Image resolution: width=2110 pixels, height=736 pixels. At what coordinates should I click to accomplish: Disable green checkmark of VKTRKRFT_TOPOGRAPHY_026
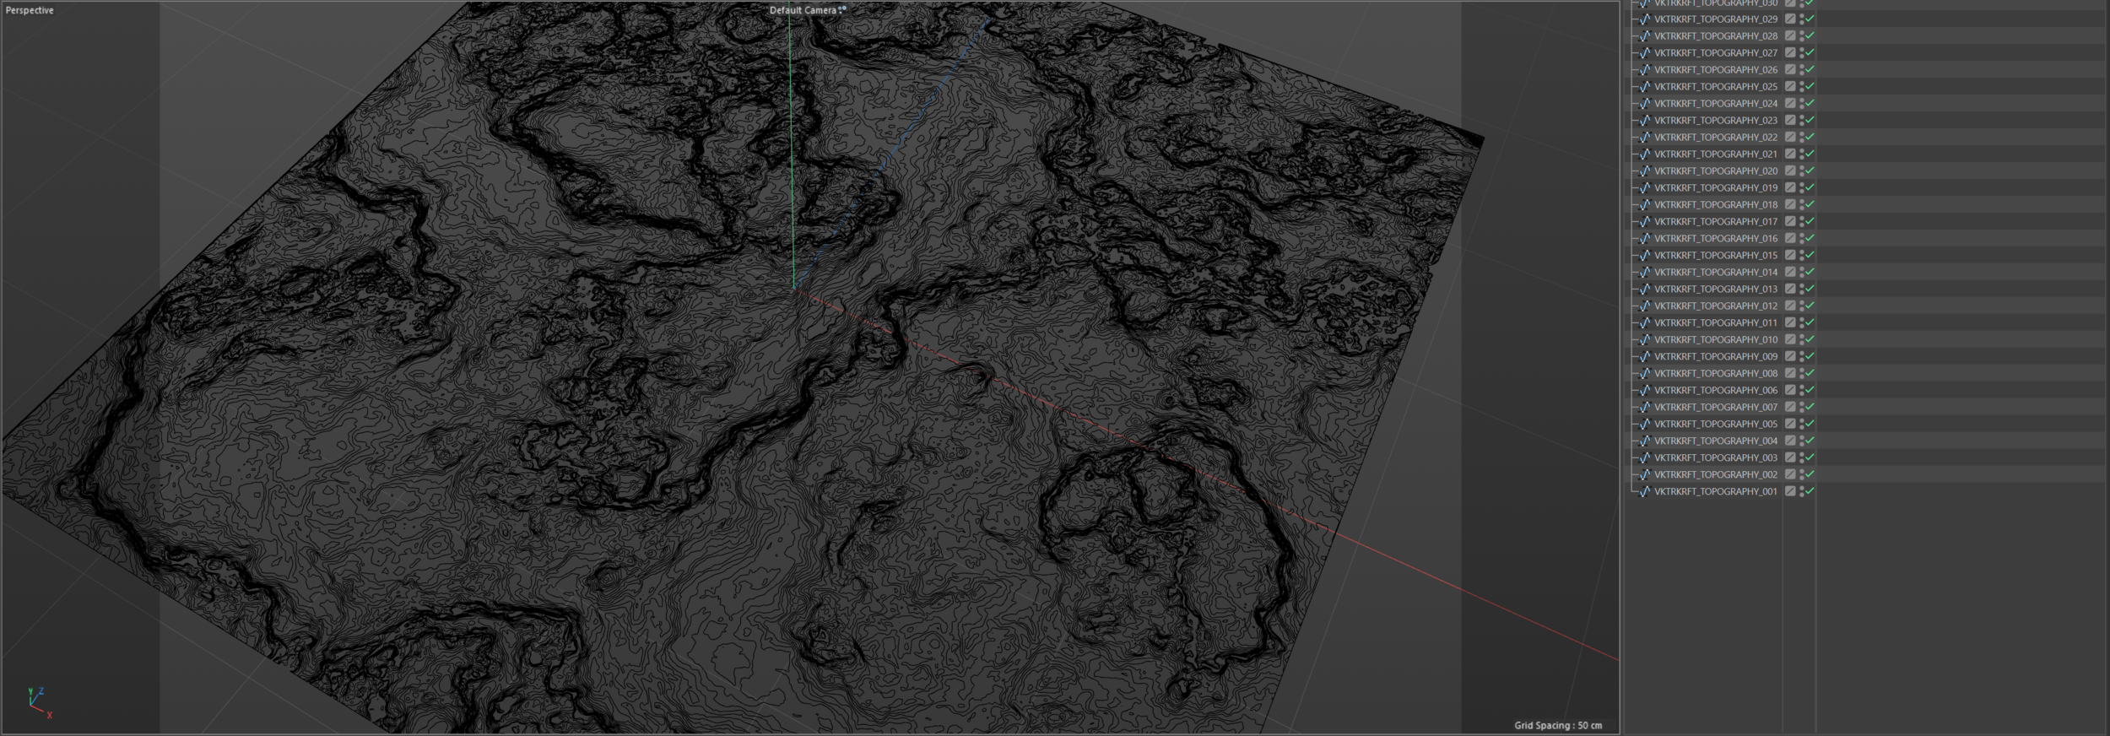(x=1810, y=69)
